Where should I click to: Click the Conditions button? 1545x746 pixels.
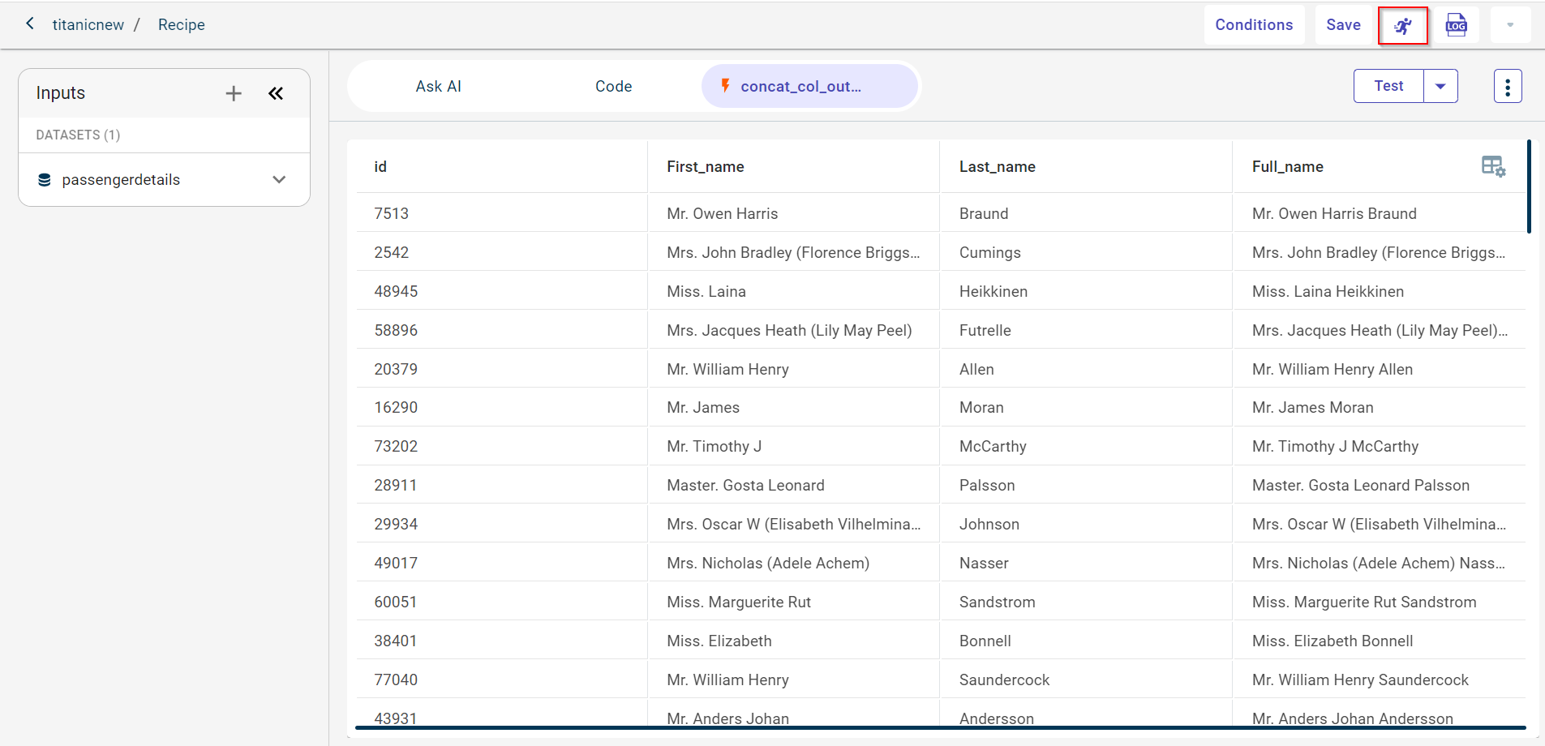(1253, 25)
